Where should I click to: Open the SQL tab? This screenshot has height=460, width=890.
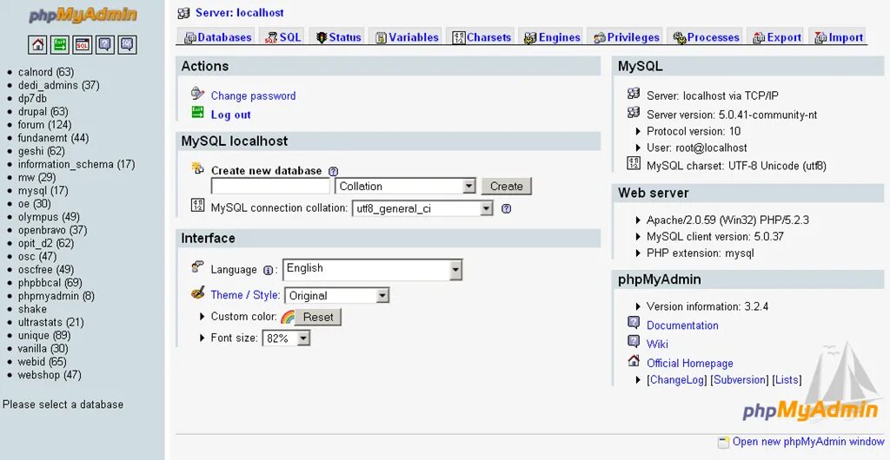pyautogui.click(x=282, y=36)
